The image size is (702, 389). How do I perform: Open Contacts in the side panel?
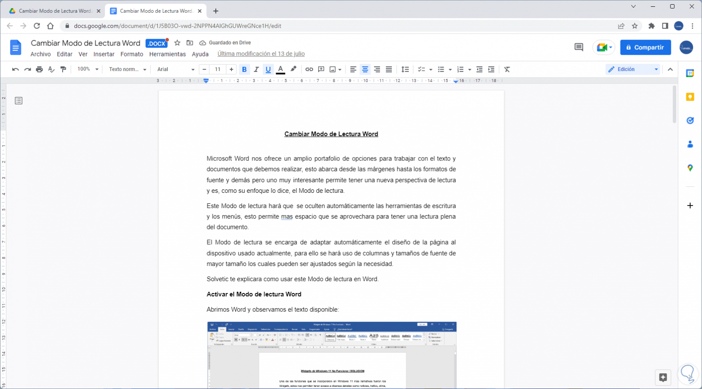click(690, 144)
